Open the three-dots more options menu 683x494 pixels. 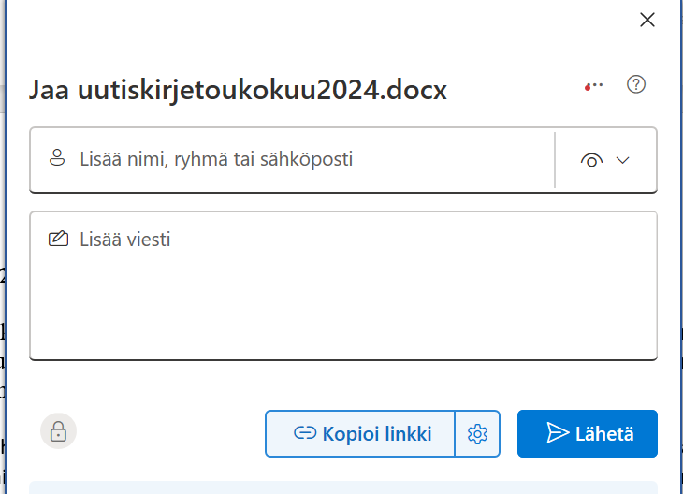pos(593,85)
